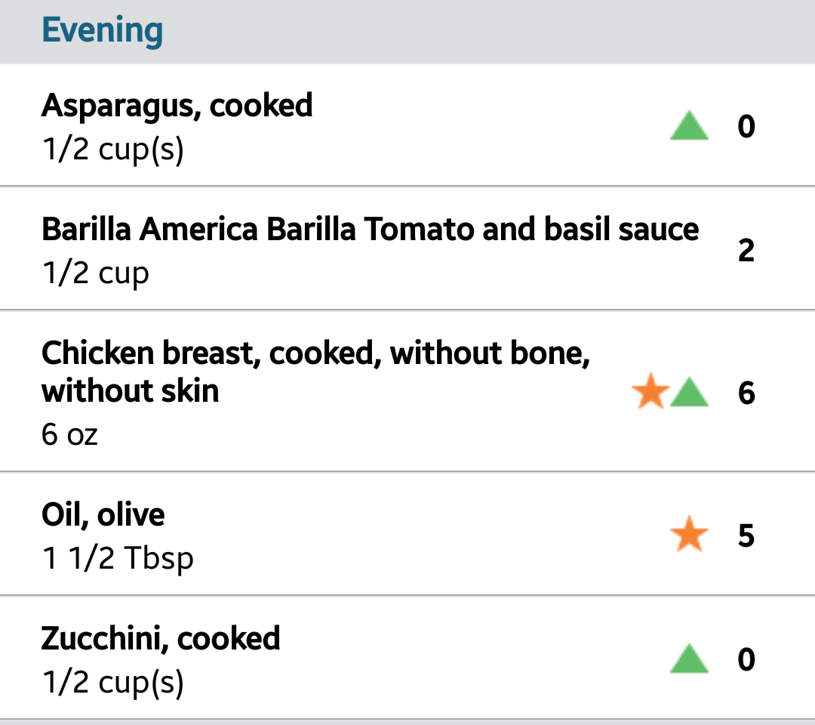Tap the 1/2 cup(s) serving under Zucchini
Image resolution: width=815 pixels, height=725 pixels.
click(113, 683)
